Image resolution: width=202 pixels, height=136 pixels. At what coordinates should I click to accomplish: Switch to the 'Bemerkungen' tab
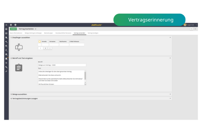pos(49,33)
